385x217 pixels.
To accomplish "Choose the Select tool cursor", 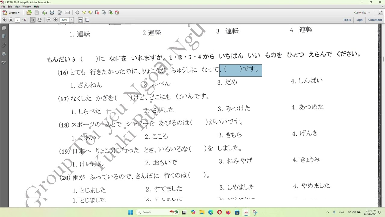I will (33, 20).
